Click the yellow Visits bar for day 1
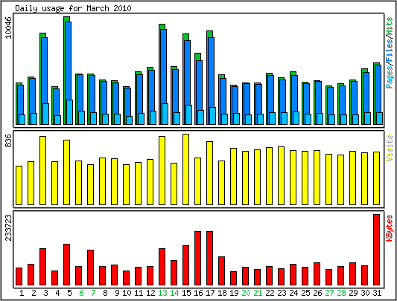Image resolution: width=397 pixels, height=301 pixels. (19, 185)
